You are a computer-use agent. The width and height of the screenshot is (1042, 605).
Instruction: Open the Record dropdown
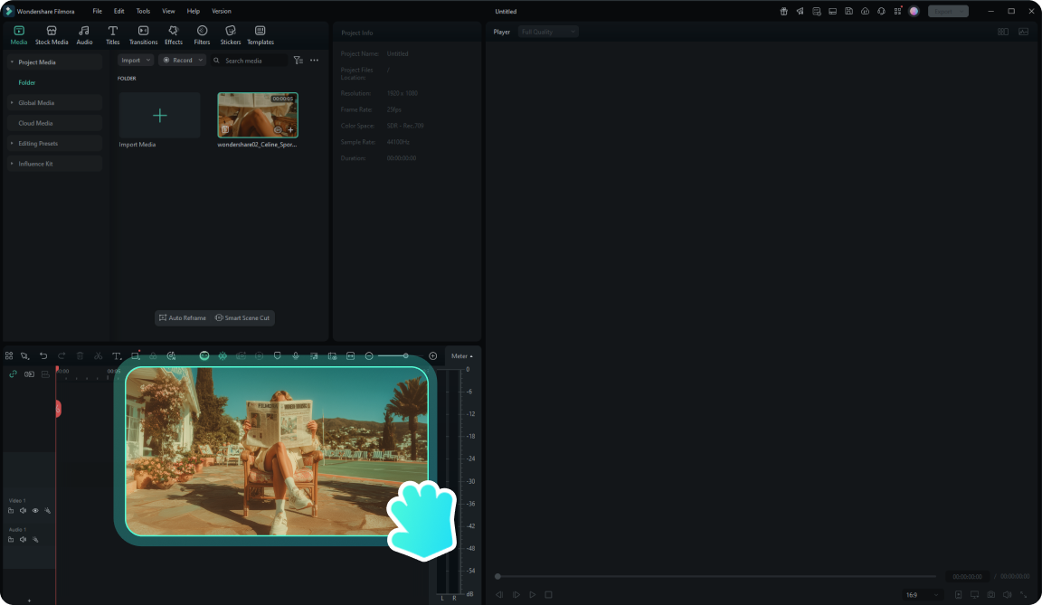182,61
